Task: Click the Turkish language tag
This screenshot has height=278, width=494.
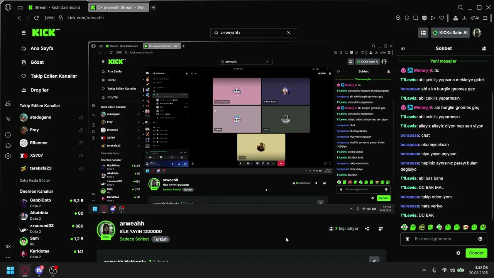Action: pyautogui.click(x=161, y=239)
